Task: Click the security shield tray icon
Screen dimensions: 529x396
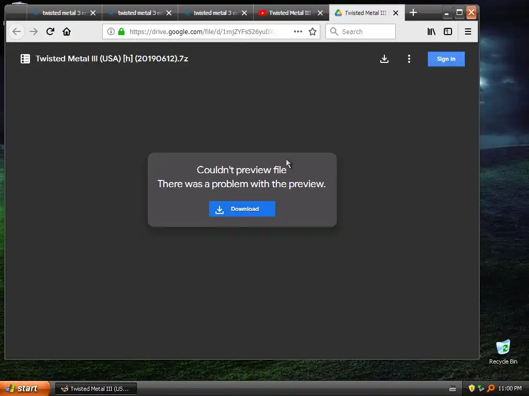Action: click(472, 388)
